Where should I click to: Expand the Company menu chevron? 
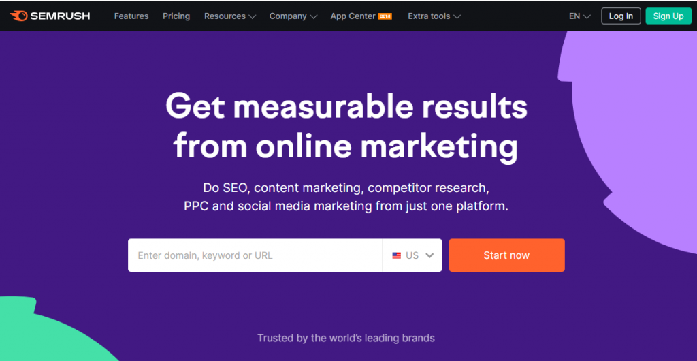pos(313,17)
